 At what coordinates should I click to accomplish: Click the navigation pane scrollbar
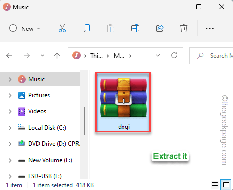(84, 121)
